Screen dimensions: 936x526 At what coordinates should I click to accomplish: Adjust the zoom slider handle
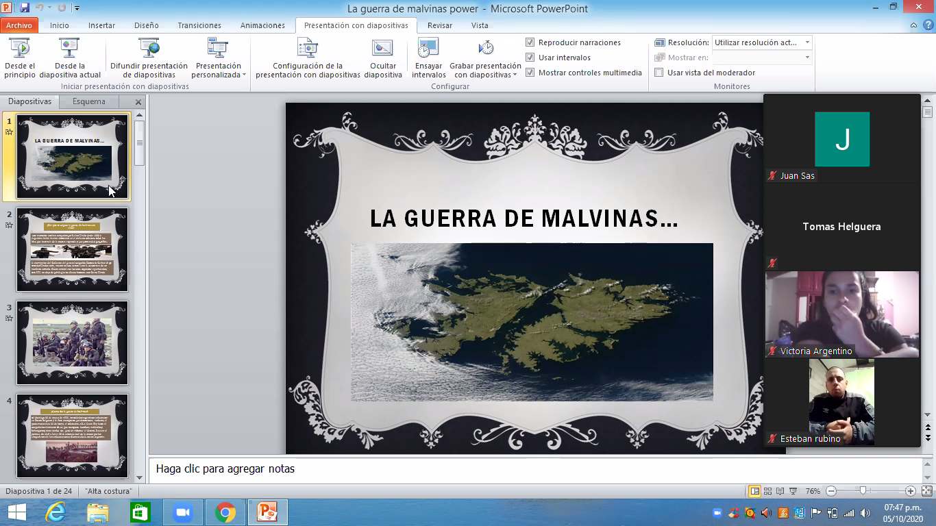pos(863,491)
